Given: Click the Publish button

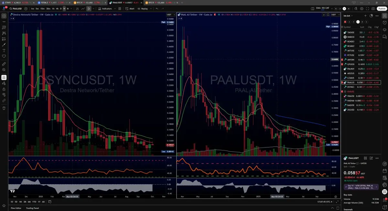Looking at the screenshot, I should [x=382, y=8].
